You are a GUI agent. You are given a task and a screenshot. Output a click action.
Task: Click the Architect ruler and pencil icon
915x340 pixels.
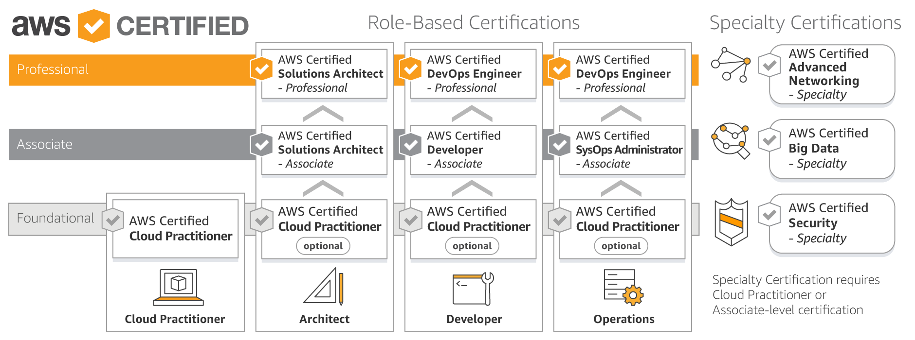pos(324,287)
